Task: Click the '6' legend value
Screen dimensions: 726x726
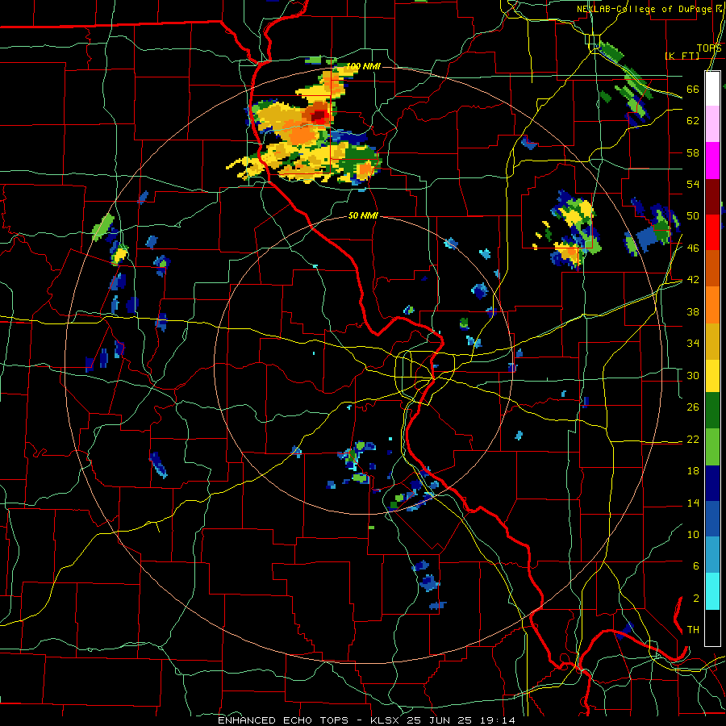Action: click(x=695, y=566)
